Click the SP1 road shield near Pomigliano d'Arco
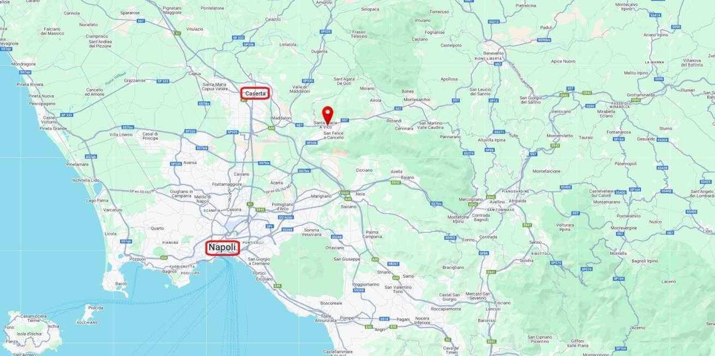This screenshot has width=715, height=356. pos(269,226)
